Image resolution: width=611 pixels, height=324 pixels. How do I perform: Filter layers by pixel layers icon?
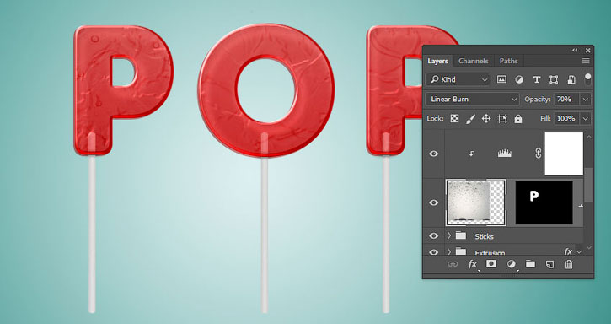point(501,79)
